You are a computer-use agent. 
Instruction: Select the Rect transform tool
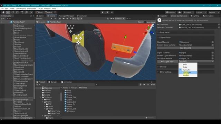coord(22,12)
